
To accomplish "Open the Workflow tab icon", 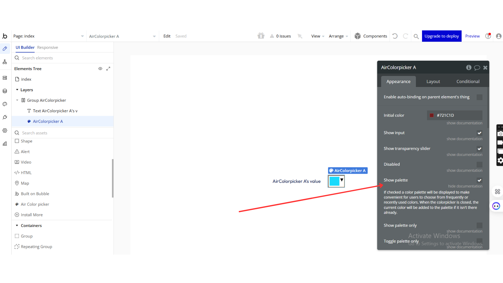I will [5, 62].
